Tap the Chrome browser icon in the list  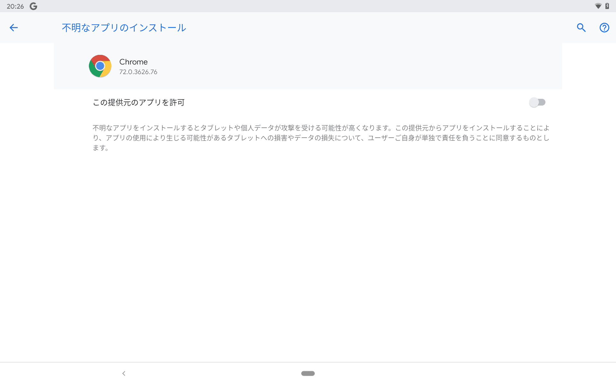click(x=100, y=66)
